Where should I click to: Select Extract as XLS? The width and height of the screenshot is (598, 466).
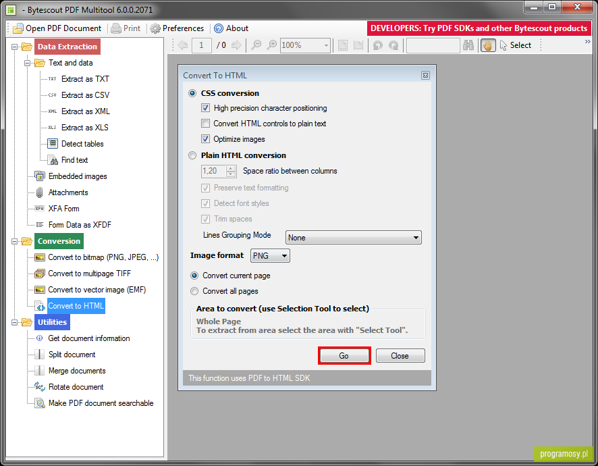point(84,128)
